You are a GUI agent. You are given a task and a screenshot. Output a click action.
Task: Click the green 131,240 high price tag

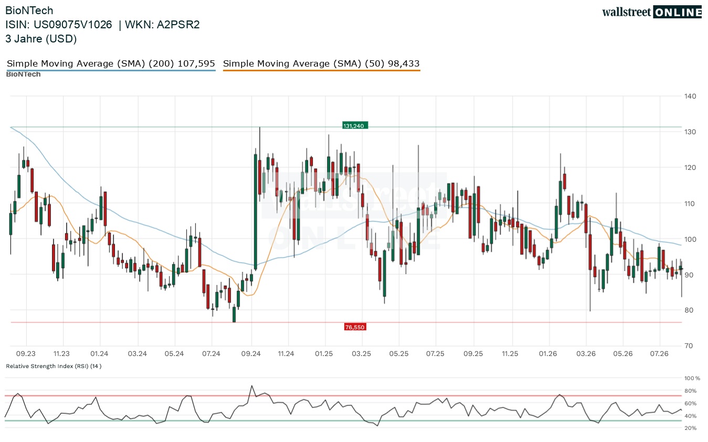point(355,125)
